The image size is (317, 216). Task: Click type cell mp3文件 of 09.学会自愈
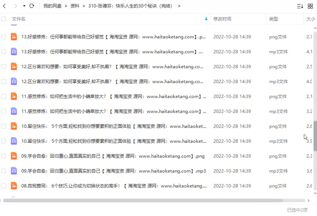tap(278, 171)
